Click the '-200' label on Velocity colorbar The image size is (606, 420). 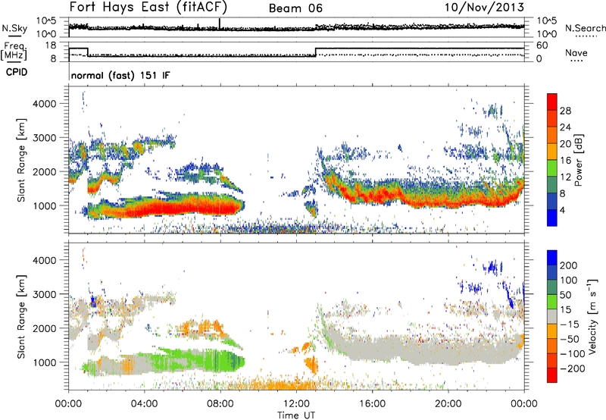tap(573, 368)
